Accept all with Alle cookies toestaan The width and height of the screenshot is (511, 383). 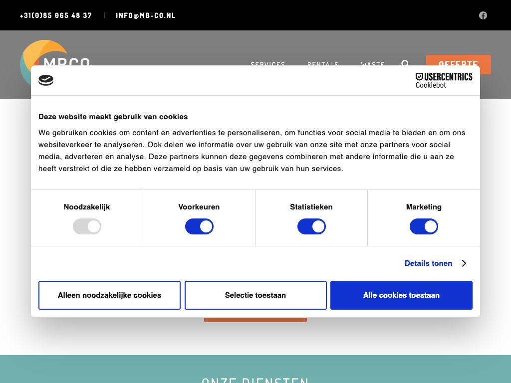[401, 295]
